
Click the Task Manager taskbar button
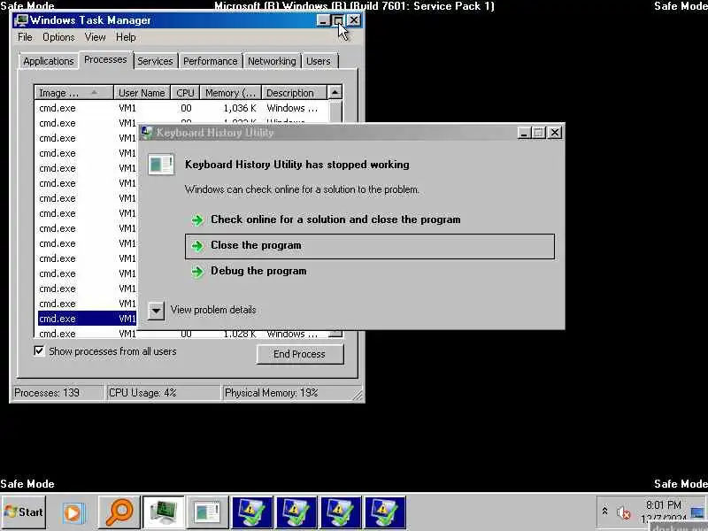coord(164,512)
